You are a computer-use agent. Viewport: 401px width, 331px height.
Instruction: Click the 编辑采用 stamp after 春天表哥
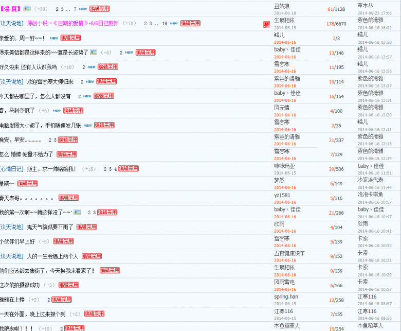point(69,198)
